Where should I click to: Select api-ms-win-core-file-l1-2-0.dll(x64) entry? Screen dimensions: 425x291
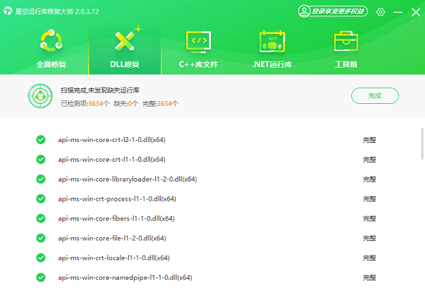112,238
